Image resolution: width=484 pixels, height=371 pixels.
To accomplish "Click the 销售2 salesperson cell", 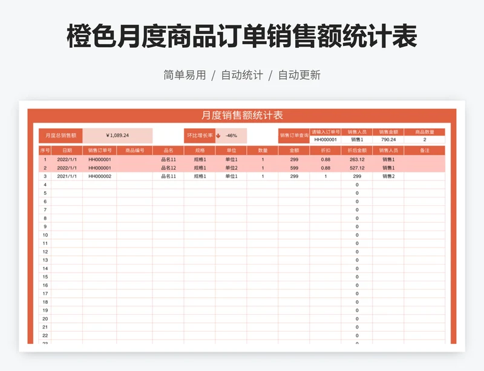I will click(388, 176).
